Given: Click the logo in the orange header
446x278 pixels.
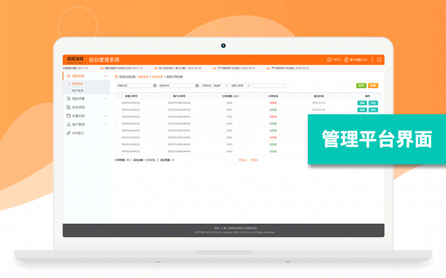Looking at the screenshot, I should click(x=76, y=60).
